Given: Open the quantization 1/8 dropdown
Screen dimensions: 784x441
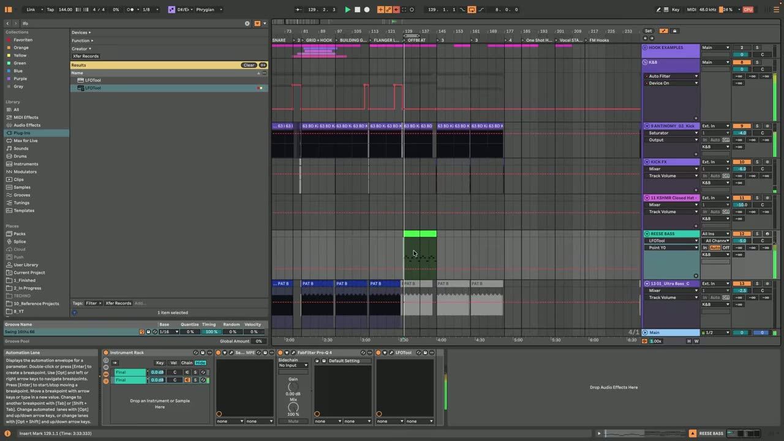Looking at the screenshot, I should [150, 9].
